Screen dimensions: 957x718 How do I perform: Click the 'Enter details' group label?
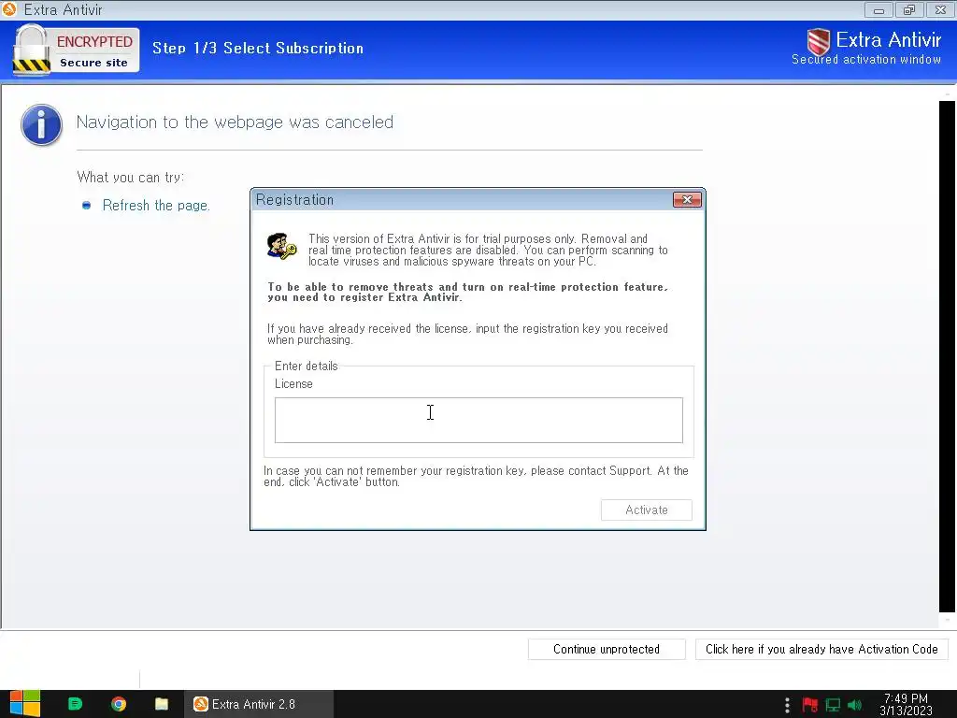click(x=306, y=366)
